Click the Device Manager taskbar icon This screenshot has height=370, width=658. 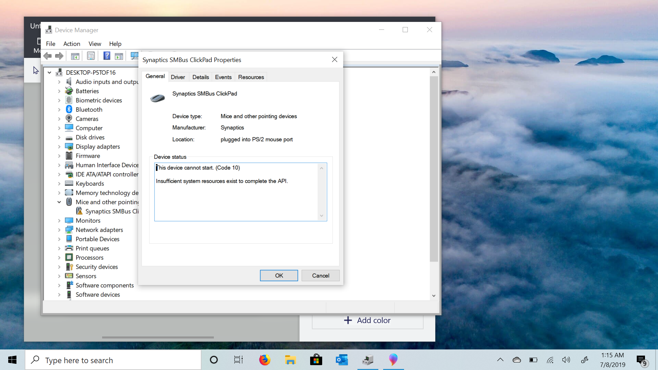[368, 360]
